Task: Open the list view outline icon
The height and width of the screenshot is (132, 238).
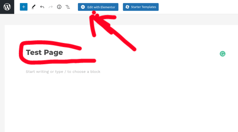Action: 68,7
